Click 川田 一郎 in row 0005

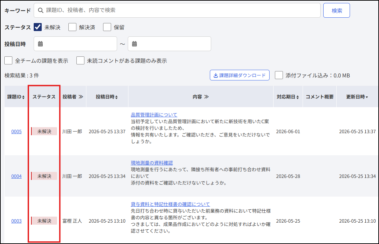(x=72, y=132)
